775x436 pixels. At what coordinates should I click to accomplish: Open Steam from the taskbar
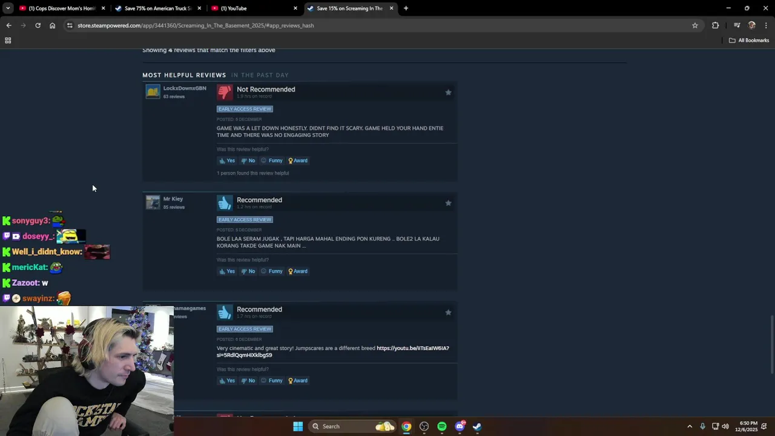point(477,426)
